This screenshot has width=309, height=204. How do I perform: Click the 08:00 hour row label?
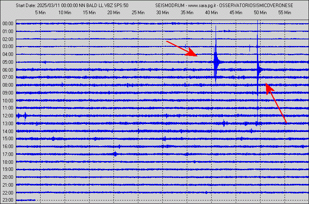click(8, 85)
